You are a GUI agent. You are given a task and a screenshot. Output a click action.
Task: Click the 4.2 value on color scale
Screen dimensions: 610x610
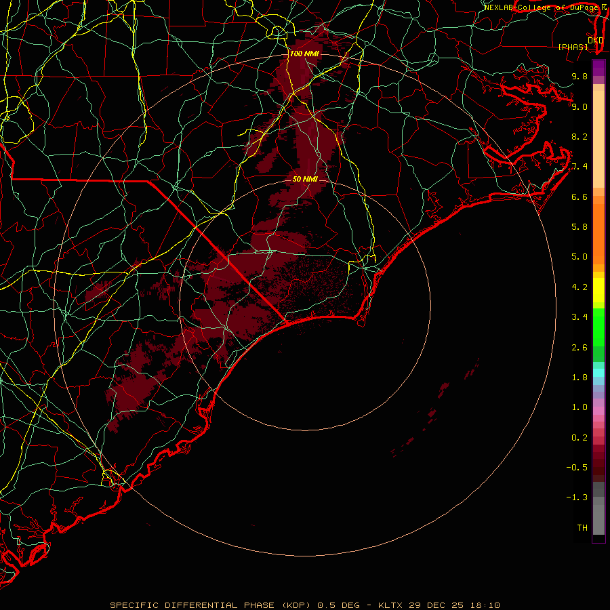coord(579,287)
